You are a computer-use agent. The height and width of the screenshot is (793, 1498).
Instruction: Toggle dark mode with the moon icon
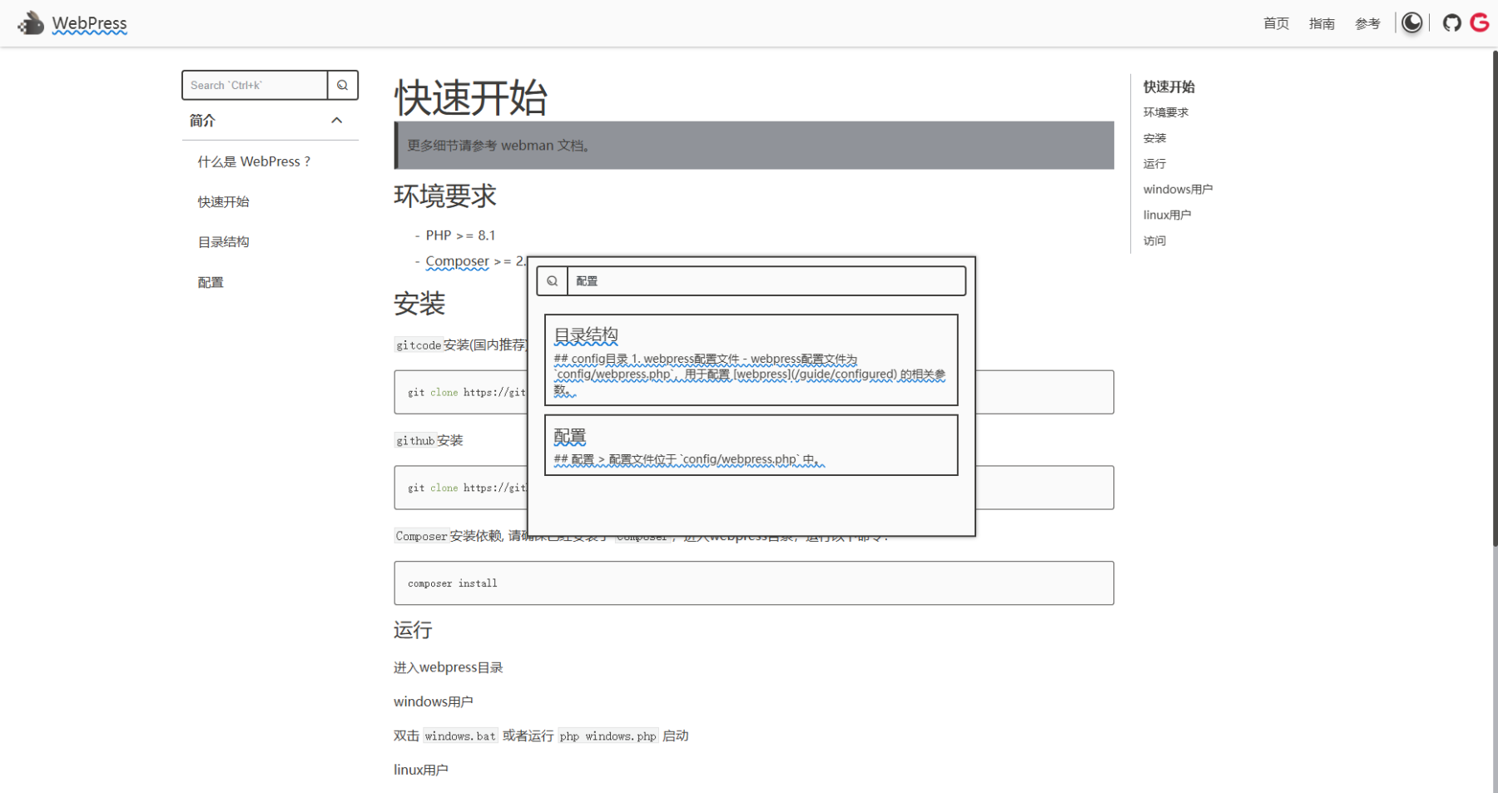[1411, 22]
